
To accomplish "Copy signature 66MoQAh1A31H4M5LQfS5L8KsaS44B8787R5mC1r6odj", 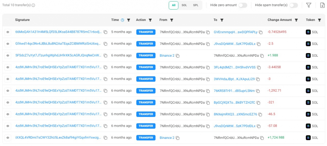I will coord(106,32).
